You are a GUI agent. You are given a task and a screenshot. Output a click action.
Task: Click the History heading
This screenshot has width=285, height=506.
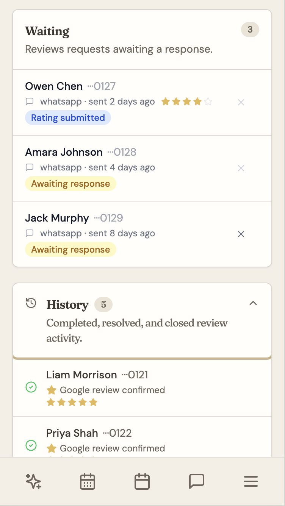67,305
